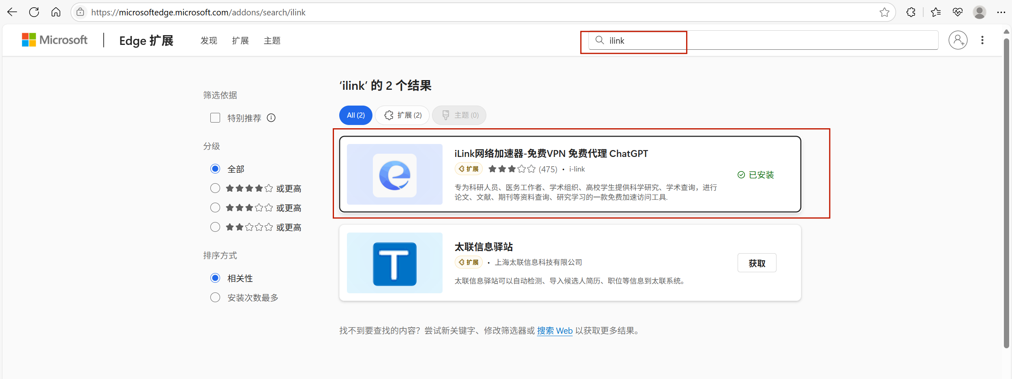Click the browser back arrow
Image resolution: width=1012 pixels, height=379 pixels.
(12, 12)
